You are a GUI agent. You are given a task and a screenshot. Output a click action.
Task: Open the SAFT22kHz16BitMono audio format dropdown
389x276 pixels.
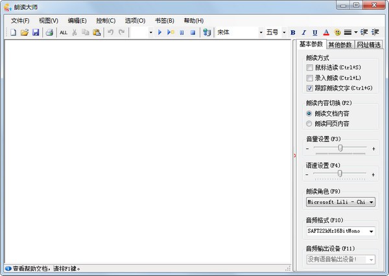[x=340, y=231]
